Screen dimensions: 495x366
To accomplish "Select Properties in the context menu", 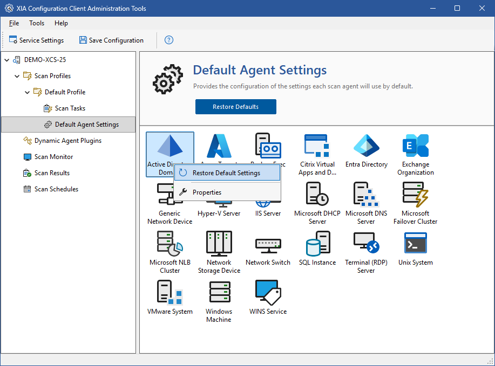I will (207, 192).
